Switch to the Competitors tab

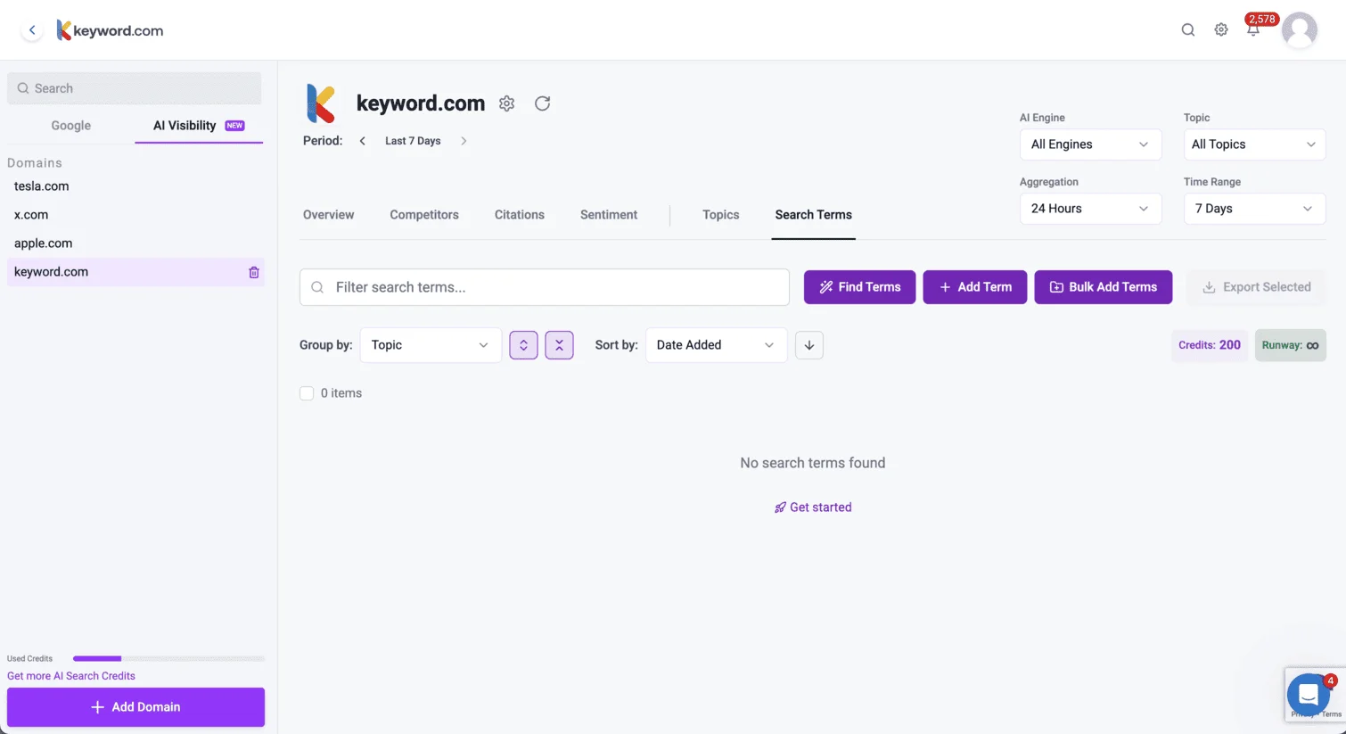[x=424, y=214]
